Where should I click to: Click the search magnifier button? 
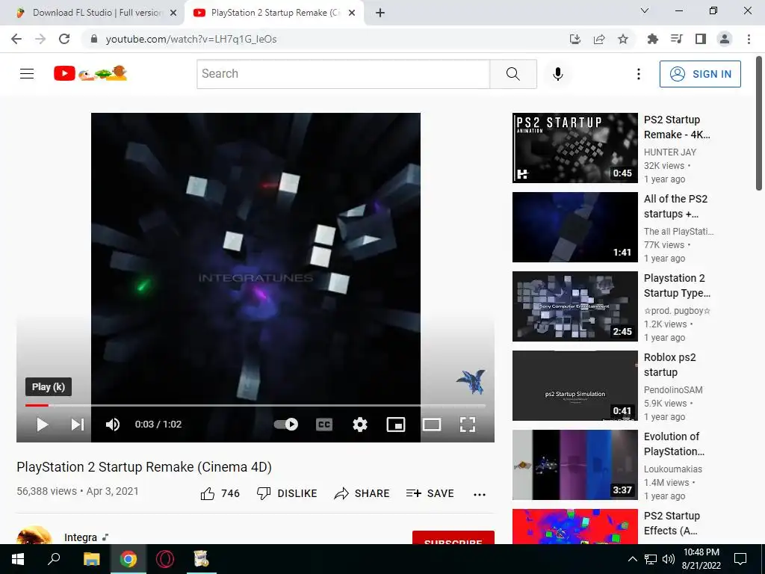tap(512, 74)
